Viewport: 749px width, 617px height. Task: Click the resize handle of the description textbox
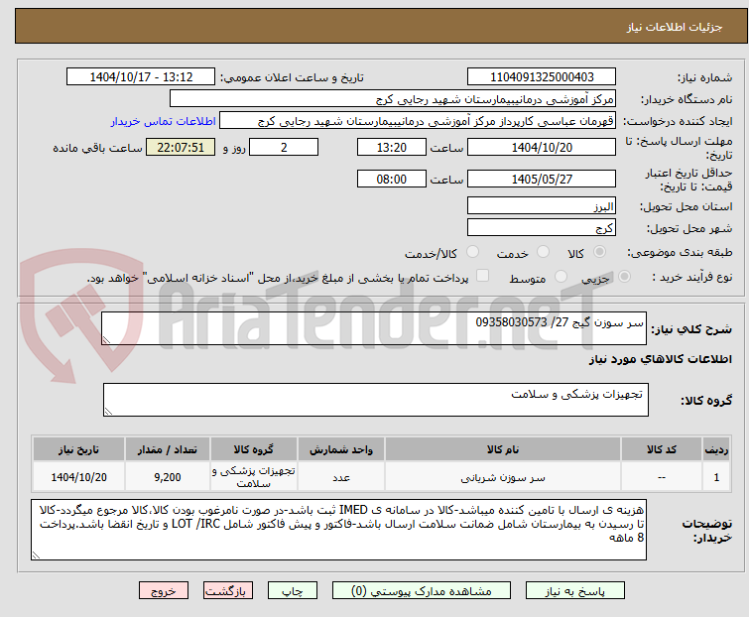point(106,340)
